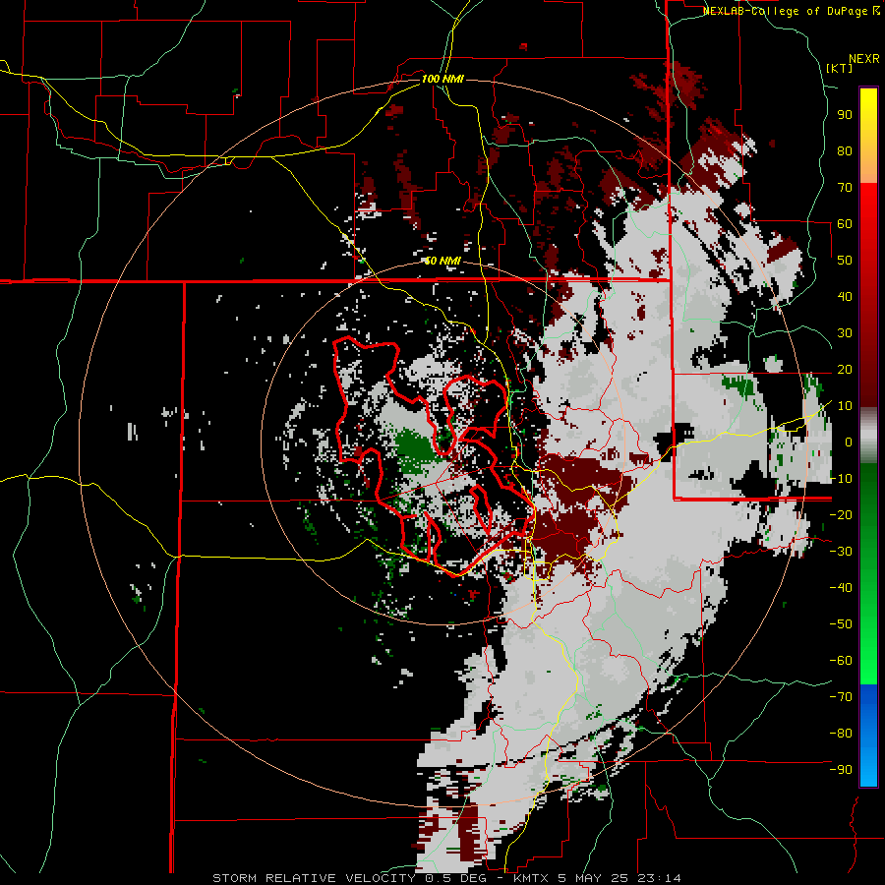The image size is (885, 885).
Task: Click the -10 value on the velocity scale
Action: [x=841, y=479]
